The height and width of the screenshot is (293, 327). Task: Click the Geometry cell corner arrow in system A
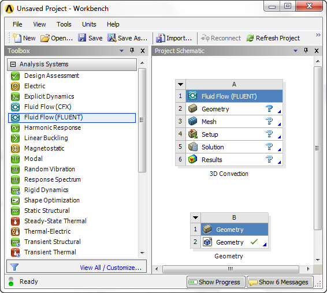(279, 112)
